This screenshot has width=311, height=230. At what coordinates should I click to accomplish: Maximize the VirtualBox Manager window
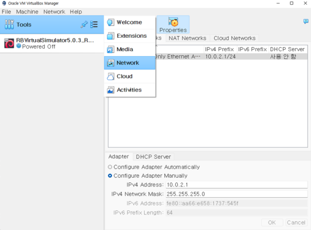coord(291,3)
